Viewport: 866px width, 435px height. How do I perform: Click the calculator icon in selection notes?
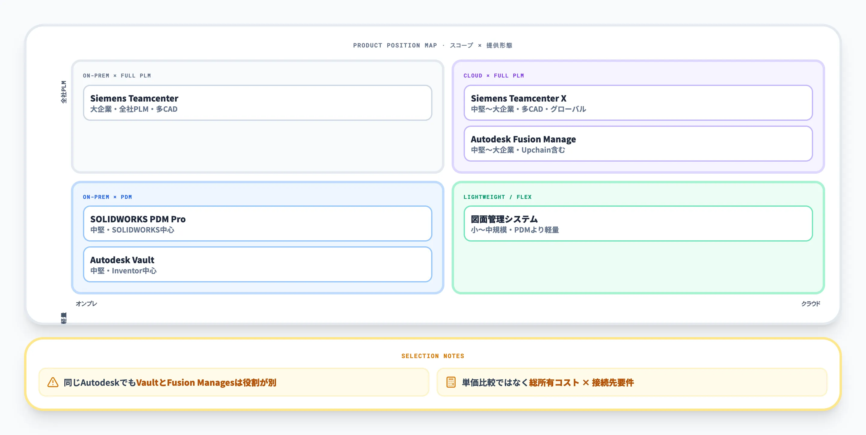pyautogui.click(x=451, y=382)
